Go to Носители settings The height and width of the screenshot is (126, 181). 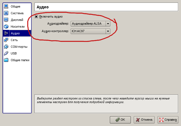point(17,27)
